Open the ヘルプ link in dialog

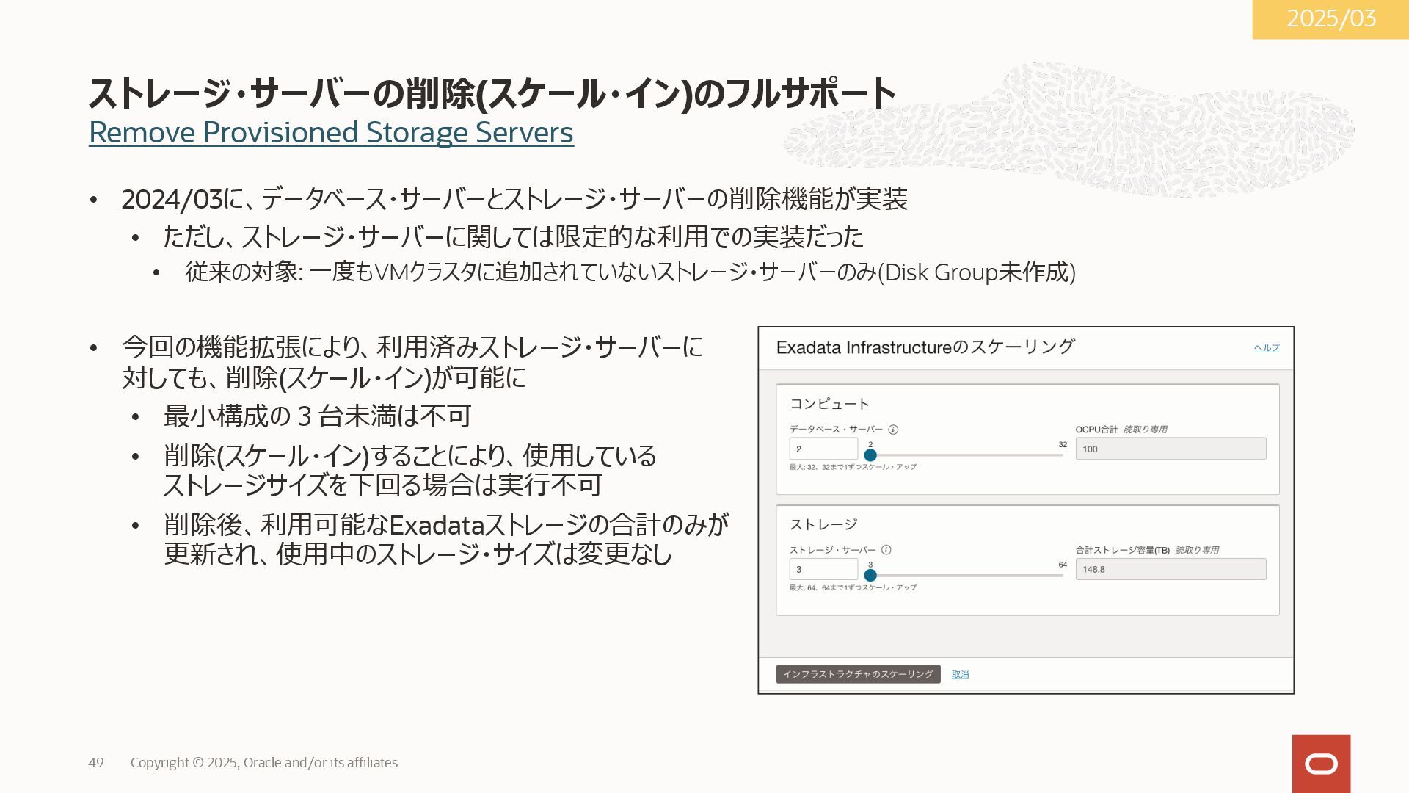click(x=1266, y=348)
